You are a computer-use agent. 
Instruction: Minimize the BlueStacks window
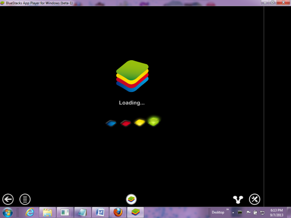(x=265, y=3)
